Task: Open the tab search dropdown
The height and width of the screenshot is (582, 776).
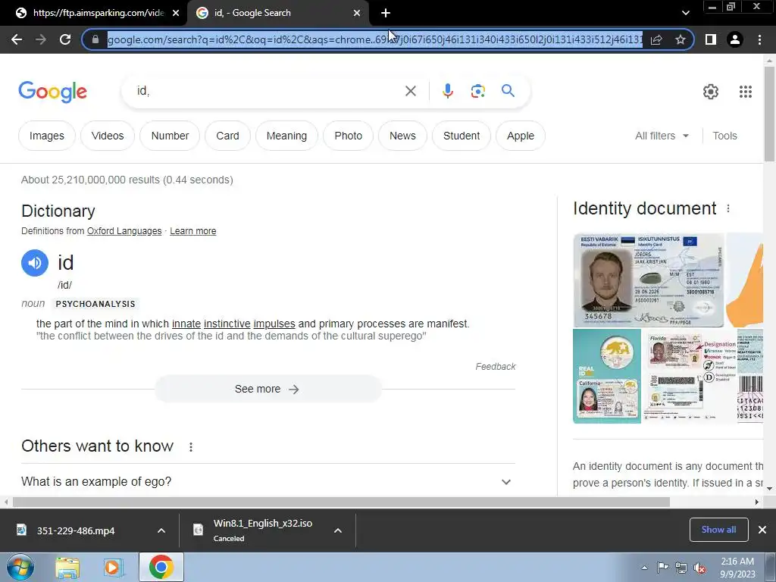Action: [685, 14]
